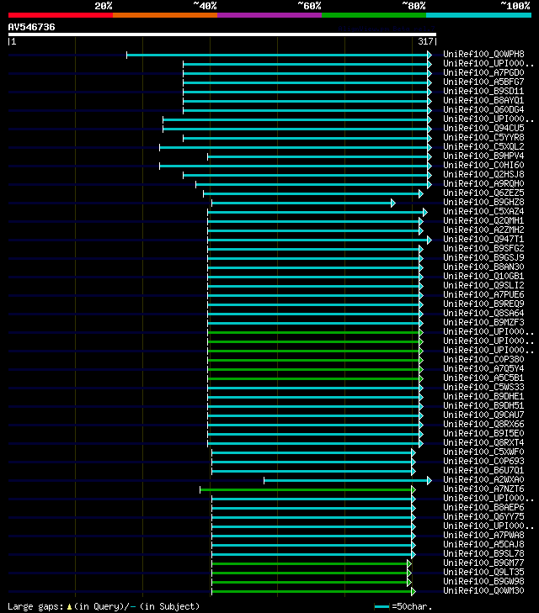The height and width of the screenshot is (613, 539).
Task: Select the UniRef100_Q8RX66 label
Action: pyautogui.click(x=483, y=424)
